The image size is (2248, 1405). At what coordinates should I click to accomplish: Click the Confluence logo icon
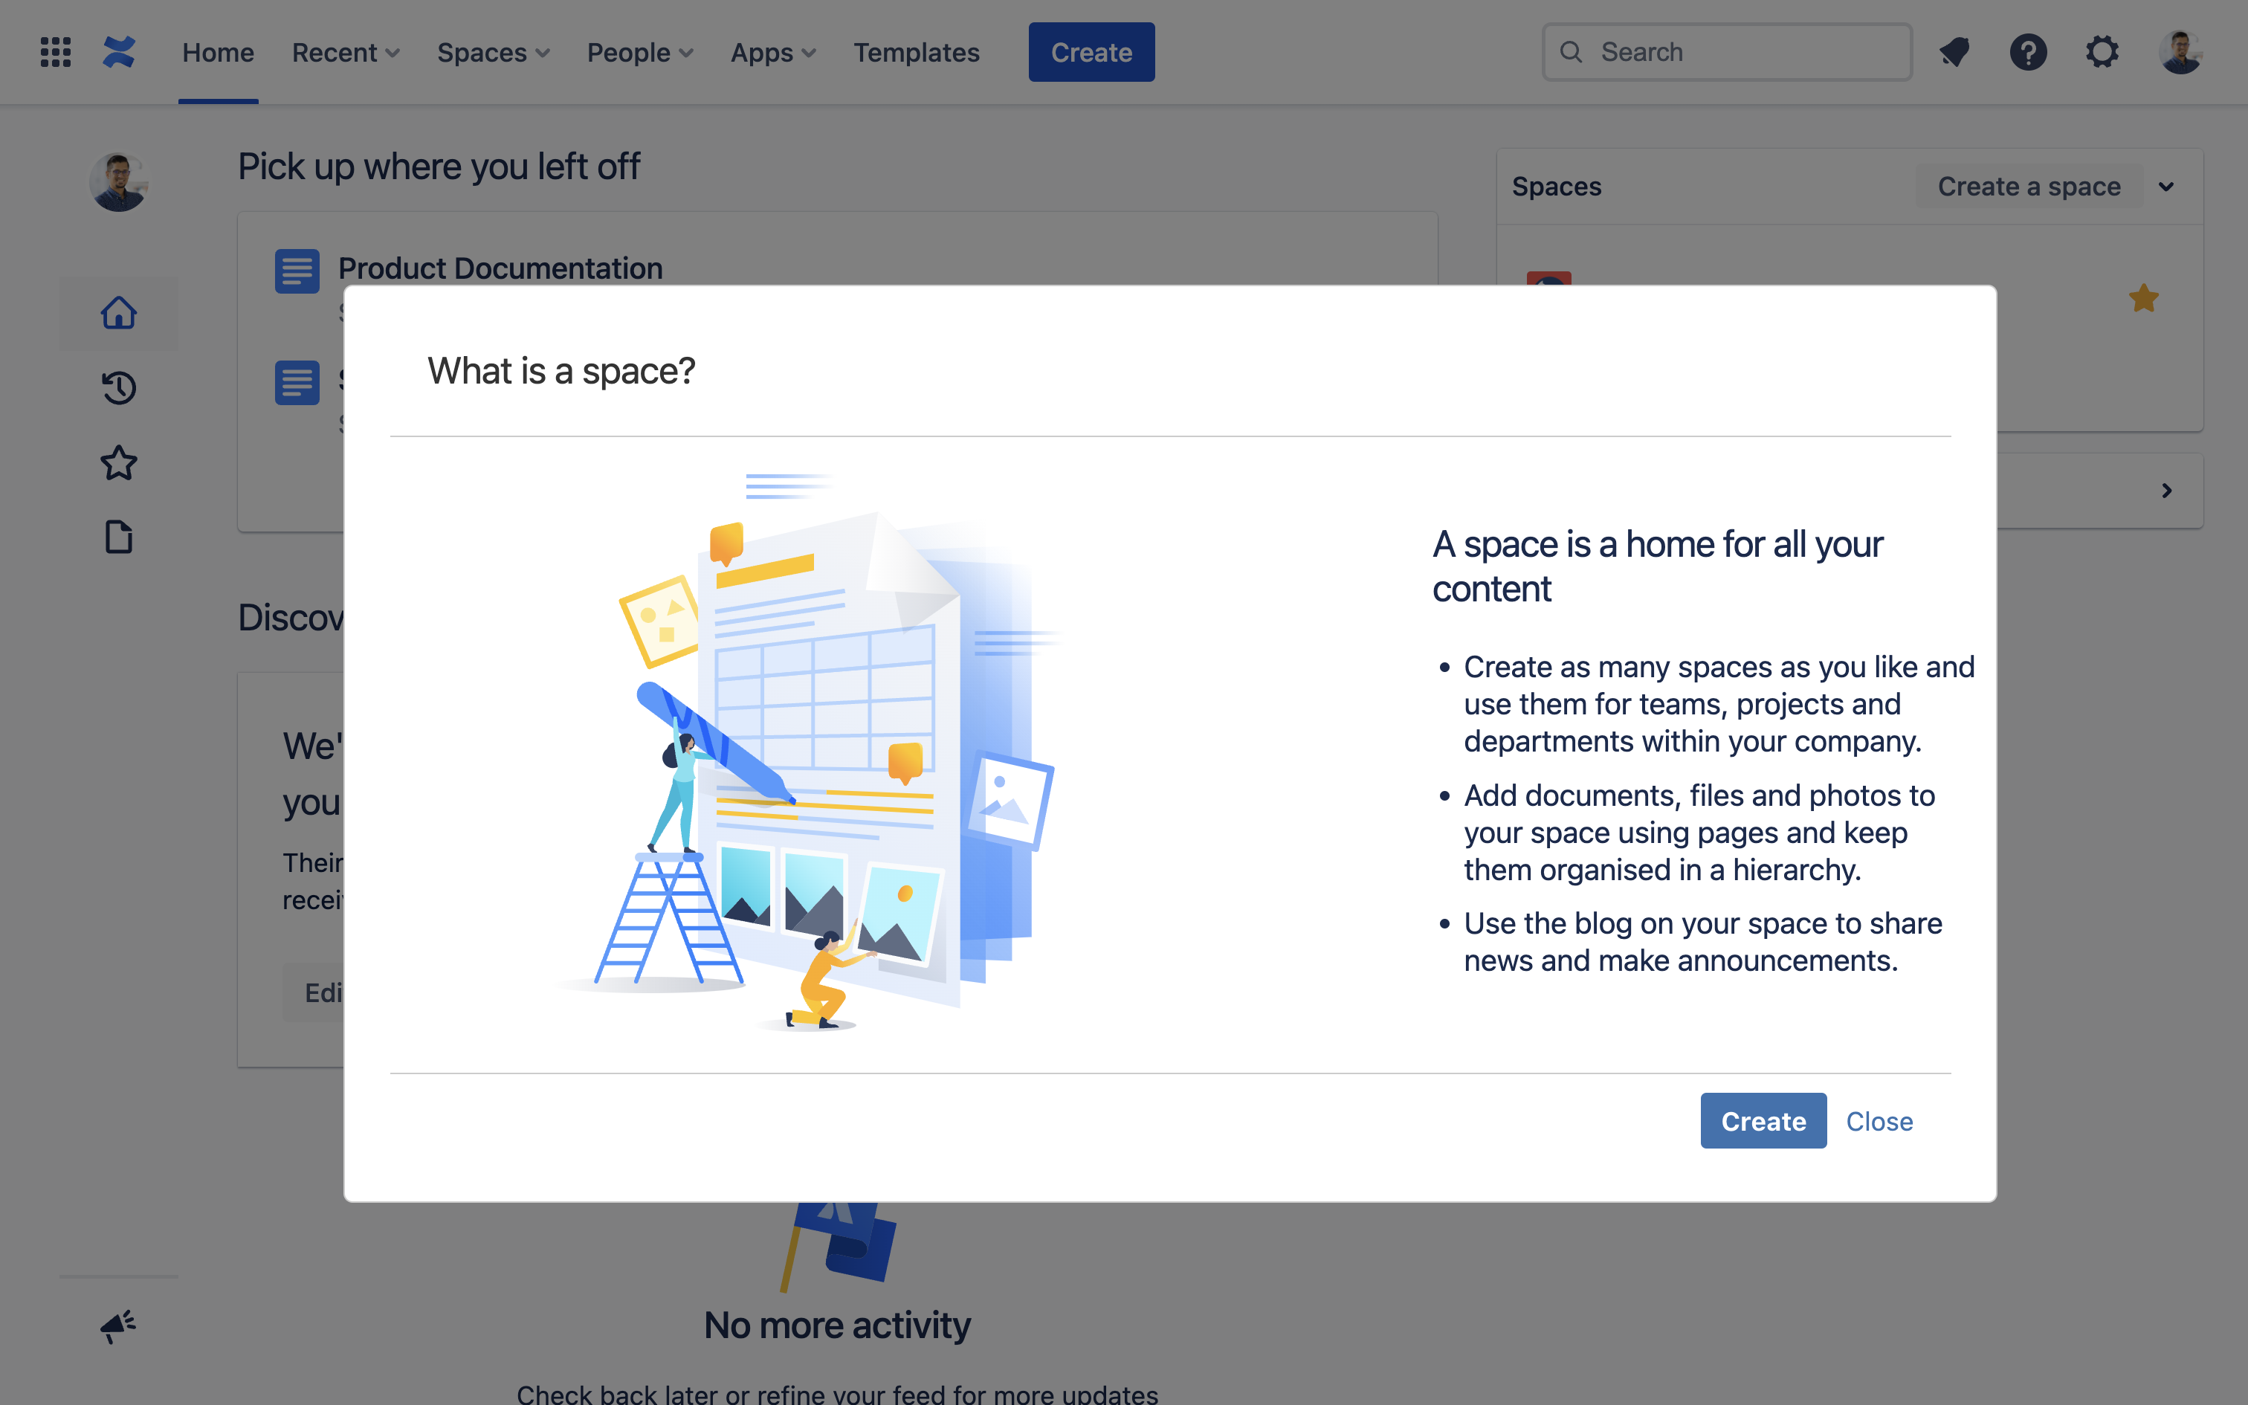[119, 52]
